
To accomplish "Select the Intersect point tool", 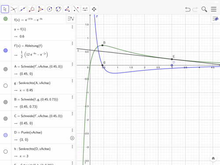I will pyautogui.click(x=14, y=9).
